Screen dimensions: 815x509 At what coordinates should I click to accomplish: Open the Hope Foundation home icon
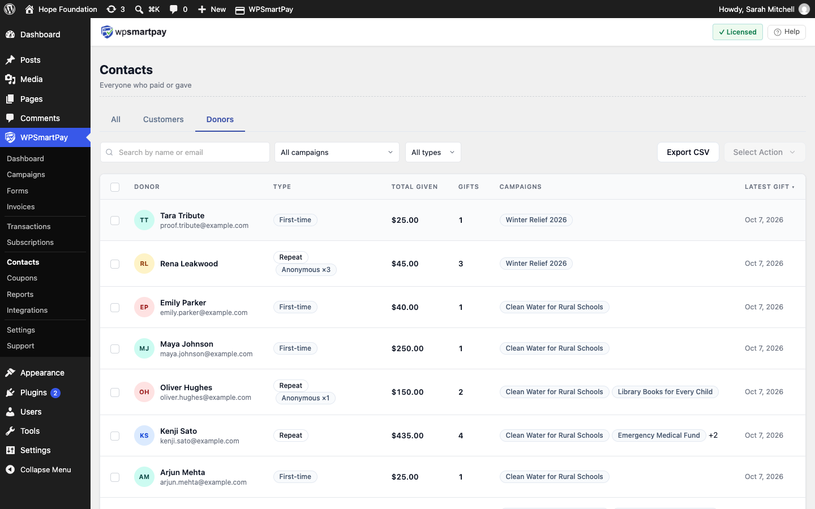coord(29,9)
